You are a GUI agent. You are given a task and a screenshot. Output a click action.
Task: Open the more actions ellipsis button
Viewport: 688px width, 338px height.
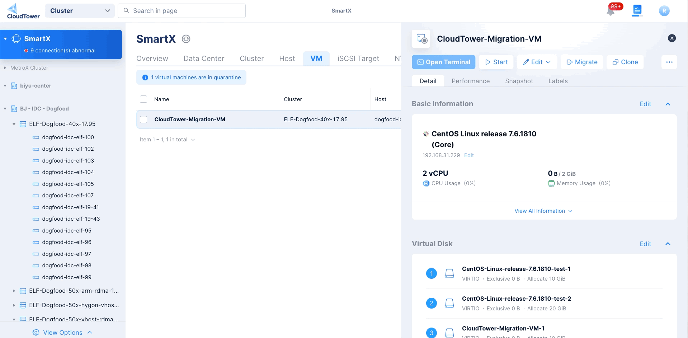pyautogui.click(x=669, y=62)
